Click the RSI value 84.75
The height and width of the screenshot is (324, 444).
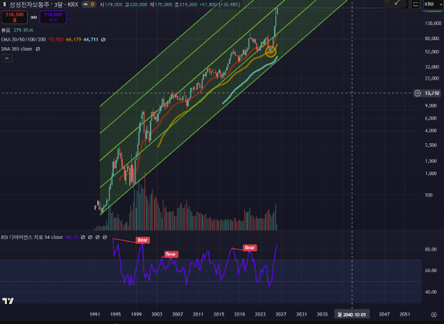pos(71,237)
